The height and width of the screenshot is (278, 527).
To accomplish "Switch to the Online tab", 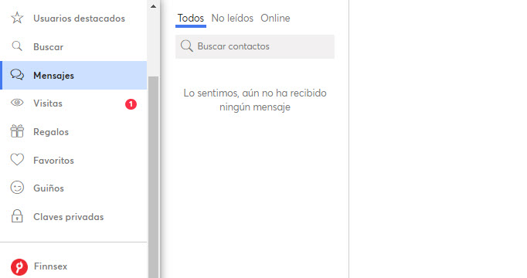I will click(x=275, y=18).
